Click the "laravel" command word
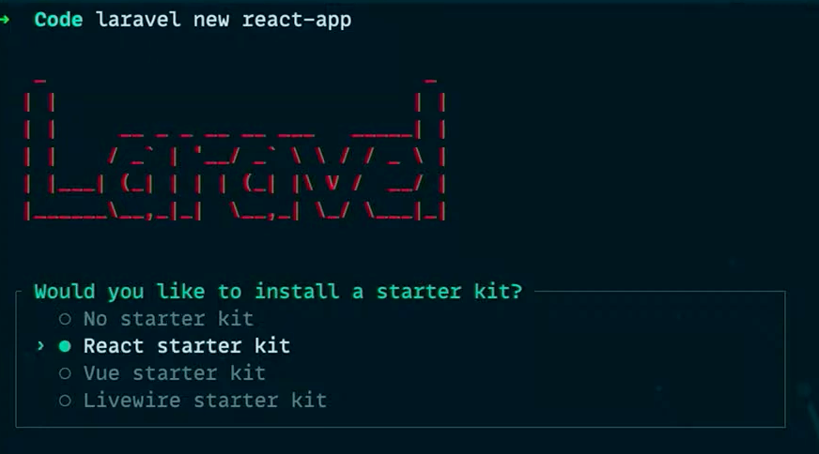The width and height of the screenshot is (819, 454). pos(139,20)
